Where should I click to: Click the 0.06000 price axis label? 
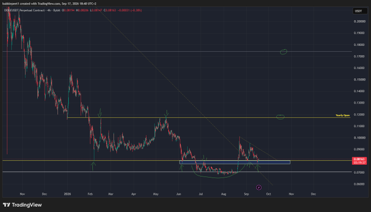360,184
